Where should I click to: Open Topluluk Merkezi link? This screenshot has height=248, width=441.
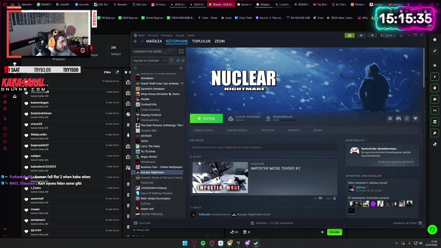pyautogui.click(x=237, y=130)
